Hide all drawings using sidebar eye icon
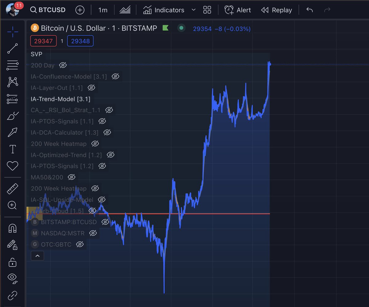The height and width of the screenshot is (307, 369). 12,278
